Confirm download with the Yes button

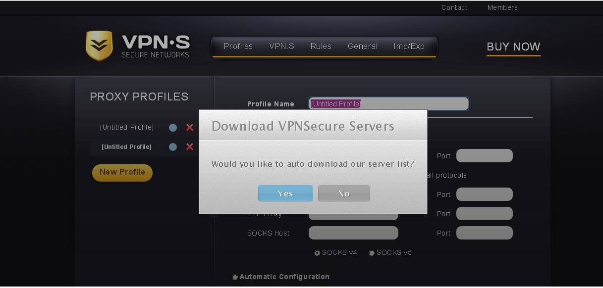[285, 193]
